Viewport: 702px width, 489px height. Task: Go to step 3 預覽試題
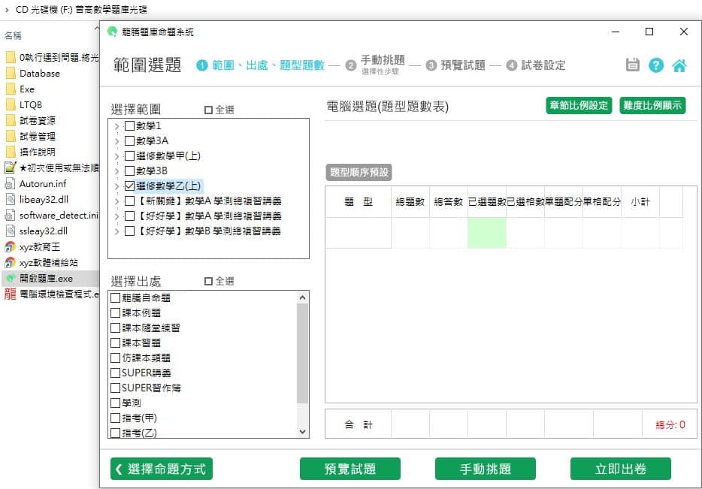point(455,65)
